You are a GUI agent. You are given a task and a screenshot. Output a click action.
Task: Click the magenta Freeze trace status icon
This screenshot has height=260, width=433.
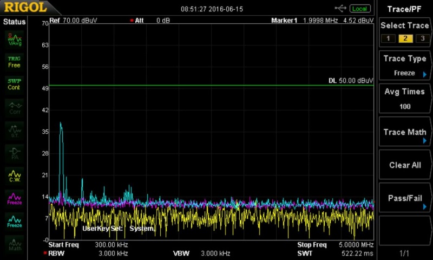(x=15, y=198)
